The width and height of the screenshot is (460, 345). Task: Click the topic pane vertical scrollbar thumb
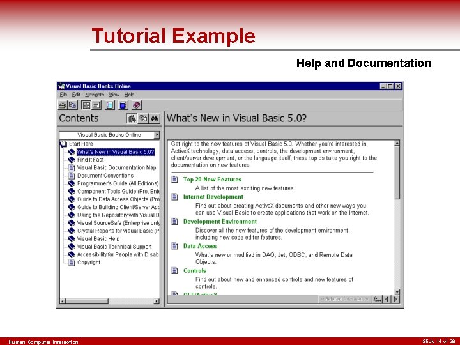(397, 172)
